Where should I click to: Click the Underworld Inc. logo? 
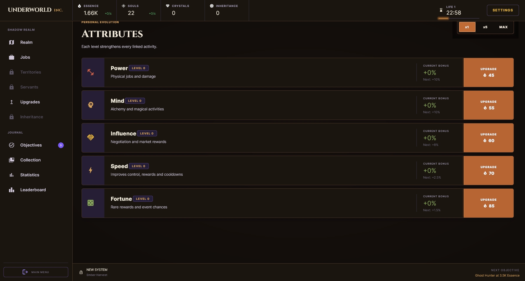pyautogui.click(x=36, y=10)
